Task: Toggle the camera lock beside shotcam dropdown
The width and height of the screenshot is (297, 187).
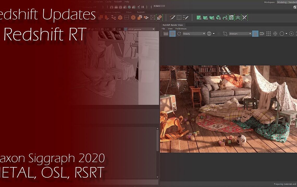Action: pos(256,33)
